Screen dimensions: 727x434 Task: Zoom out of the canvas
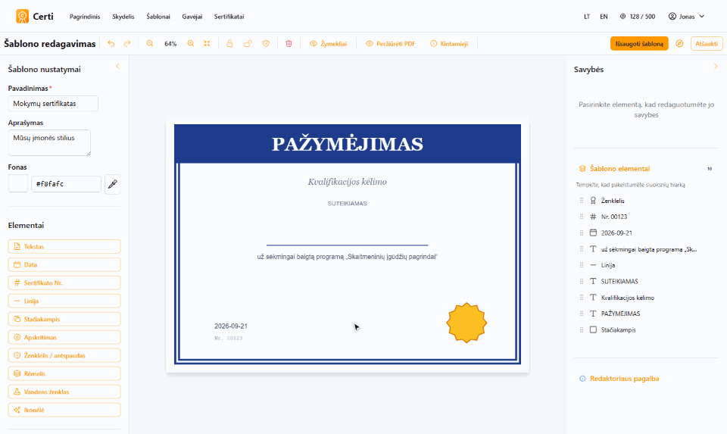coord(150,44)
